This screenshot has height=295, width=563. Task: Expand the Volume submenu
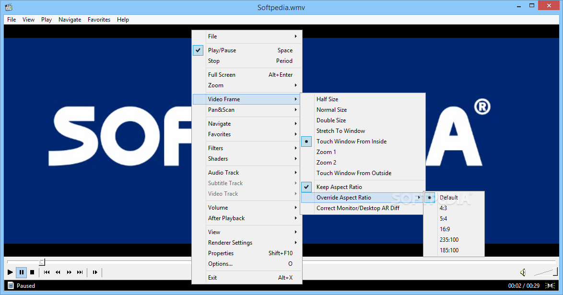[247, 207]
